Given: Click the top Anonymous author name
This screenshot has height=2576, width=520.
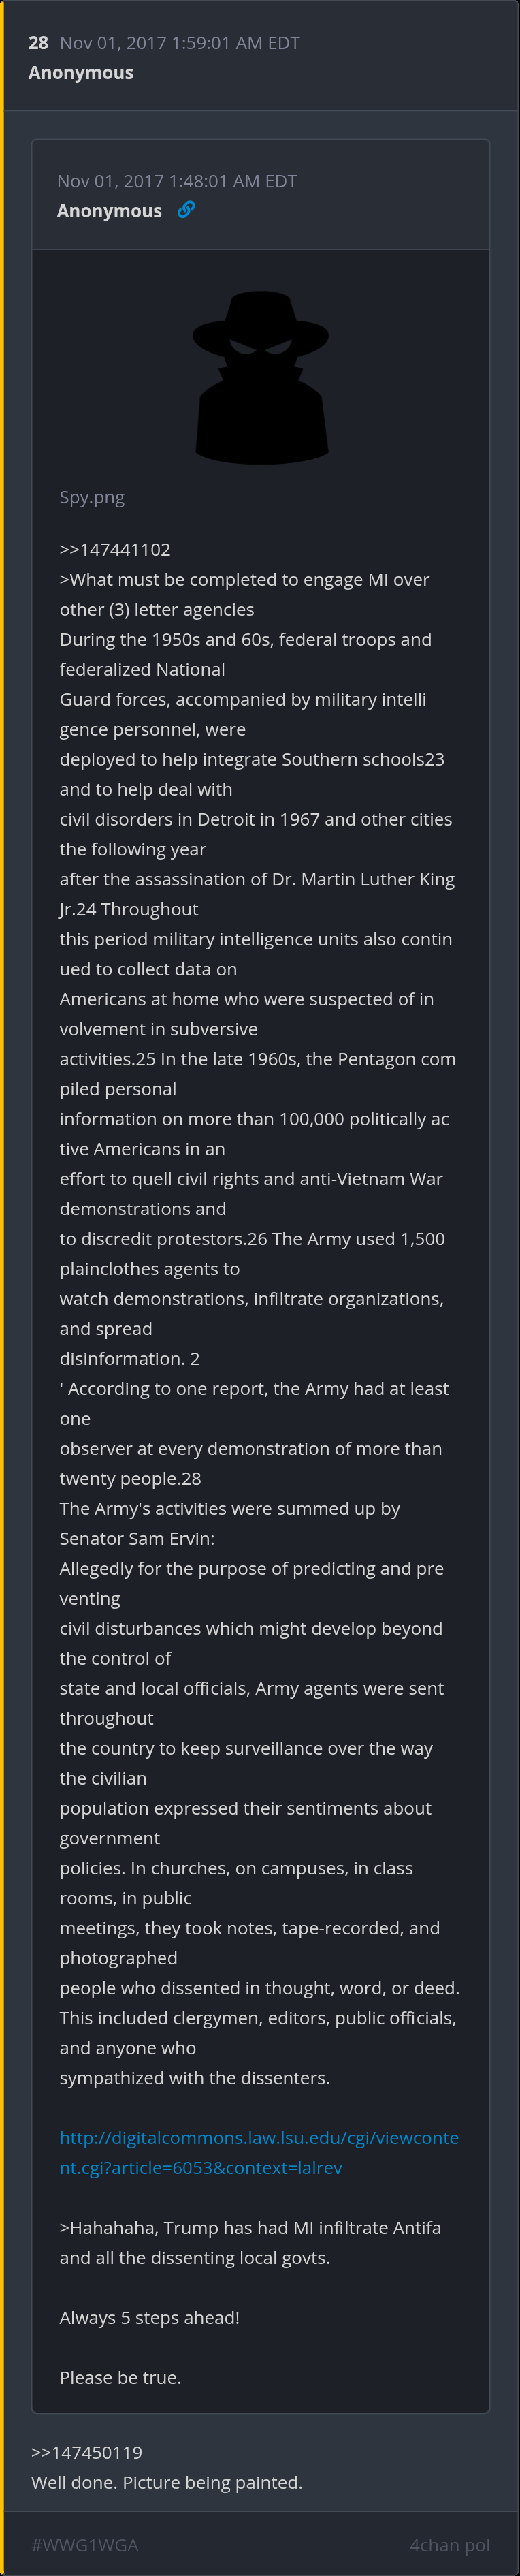Looking at the screenshot, I should [x=81, y=73].
